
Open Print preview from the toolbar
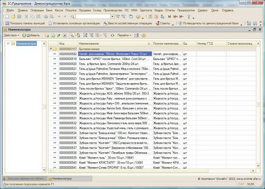52,16
